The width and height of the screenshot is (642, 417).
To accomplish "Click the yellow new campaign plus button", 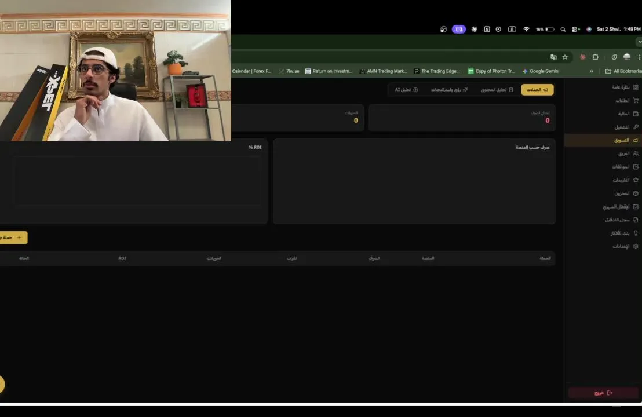I will (12, 237).
